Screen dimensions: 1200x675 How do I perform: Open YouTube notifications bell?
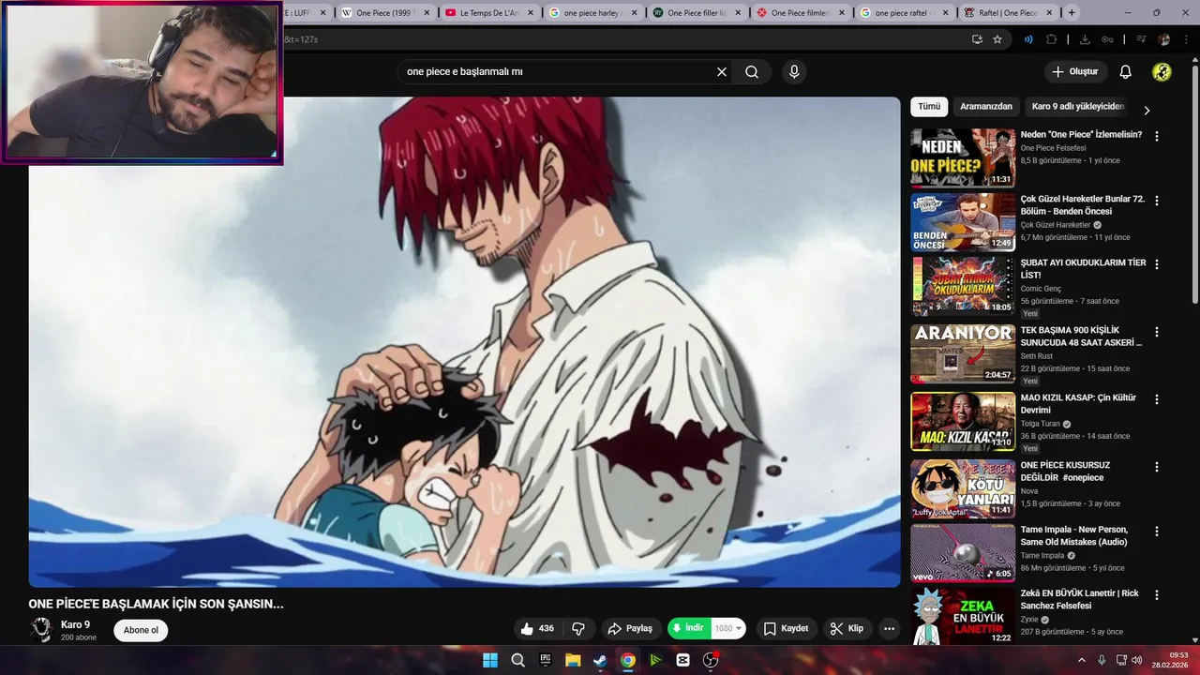[1126, 72]
